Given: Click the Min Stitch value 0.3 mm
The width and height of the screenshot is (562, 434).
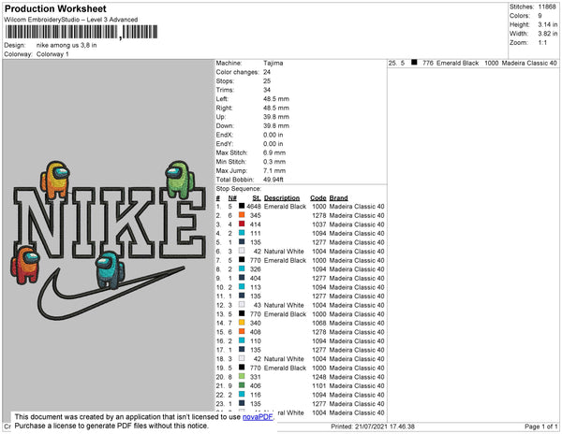Looking at the screenshot, I should [274, 162].
